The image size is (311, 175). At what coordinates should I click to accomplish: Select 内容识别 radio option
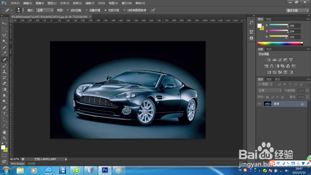pyautogui.click(x=105, y=10)
